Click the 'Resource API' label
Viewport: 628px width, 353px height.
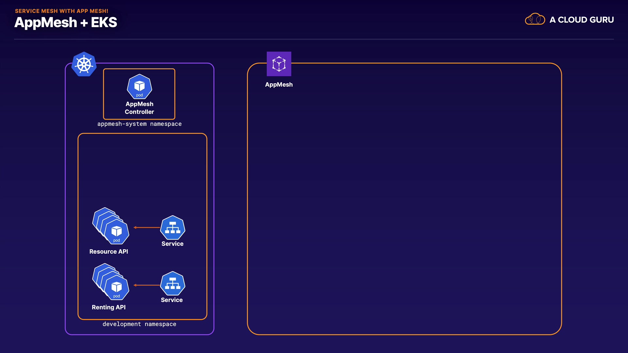tap(109, 251)
